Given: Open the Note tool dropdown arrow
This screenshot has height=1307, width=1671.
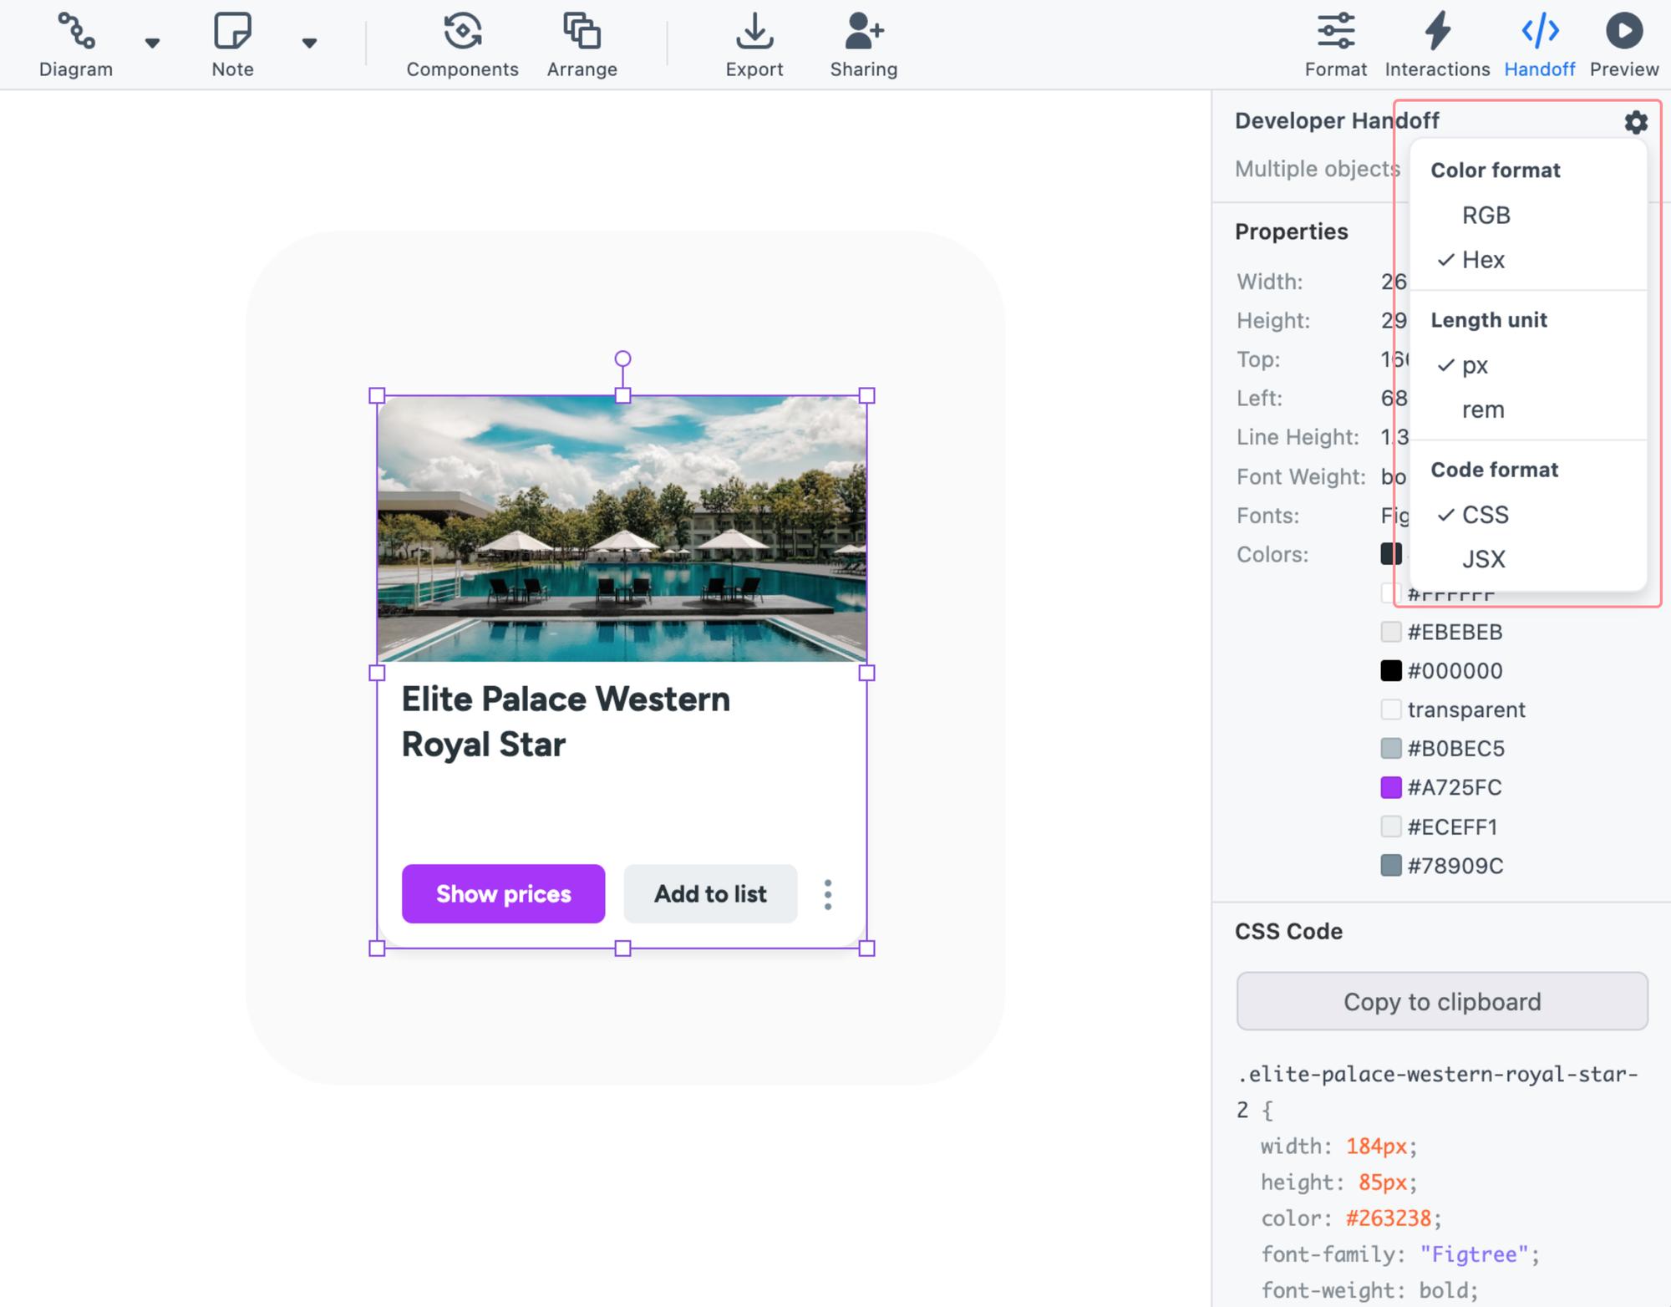Looking at the screenshot, I should (309, 43).
